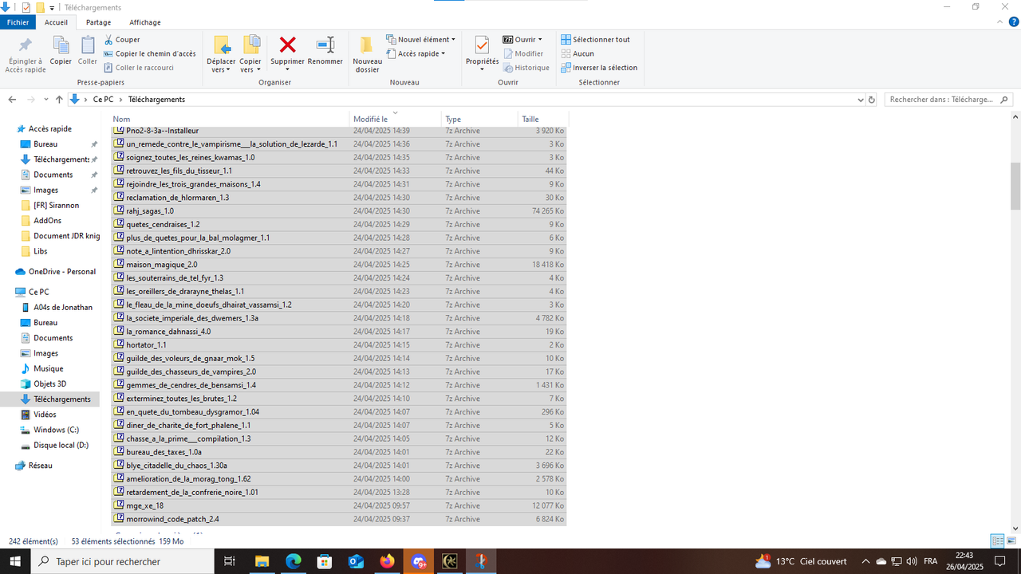Click the red Supprimer icon

point(287,45)
